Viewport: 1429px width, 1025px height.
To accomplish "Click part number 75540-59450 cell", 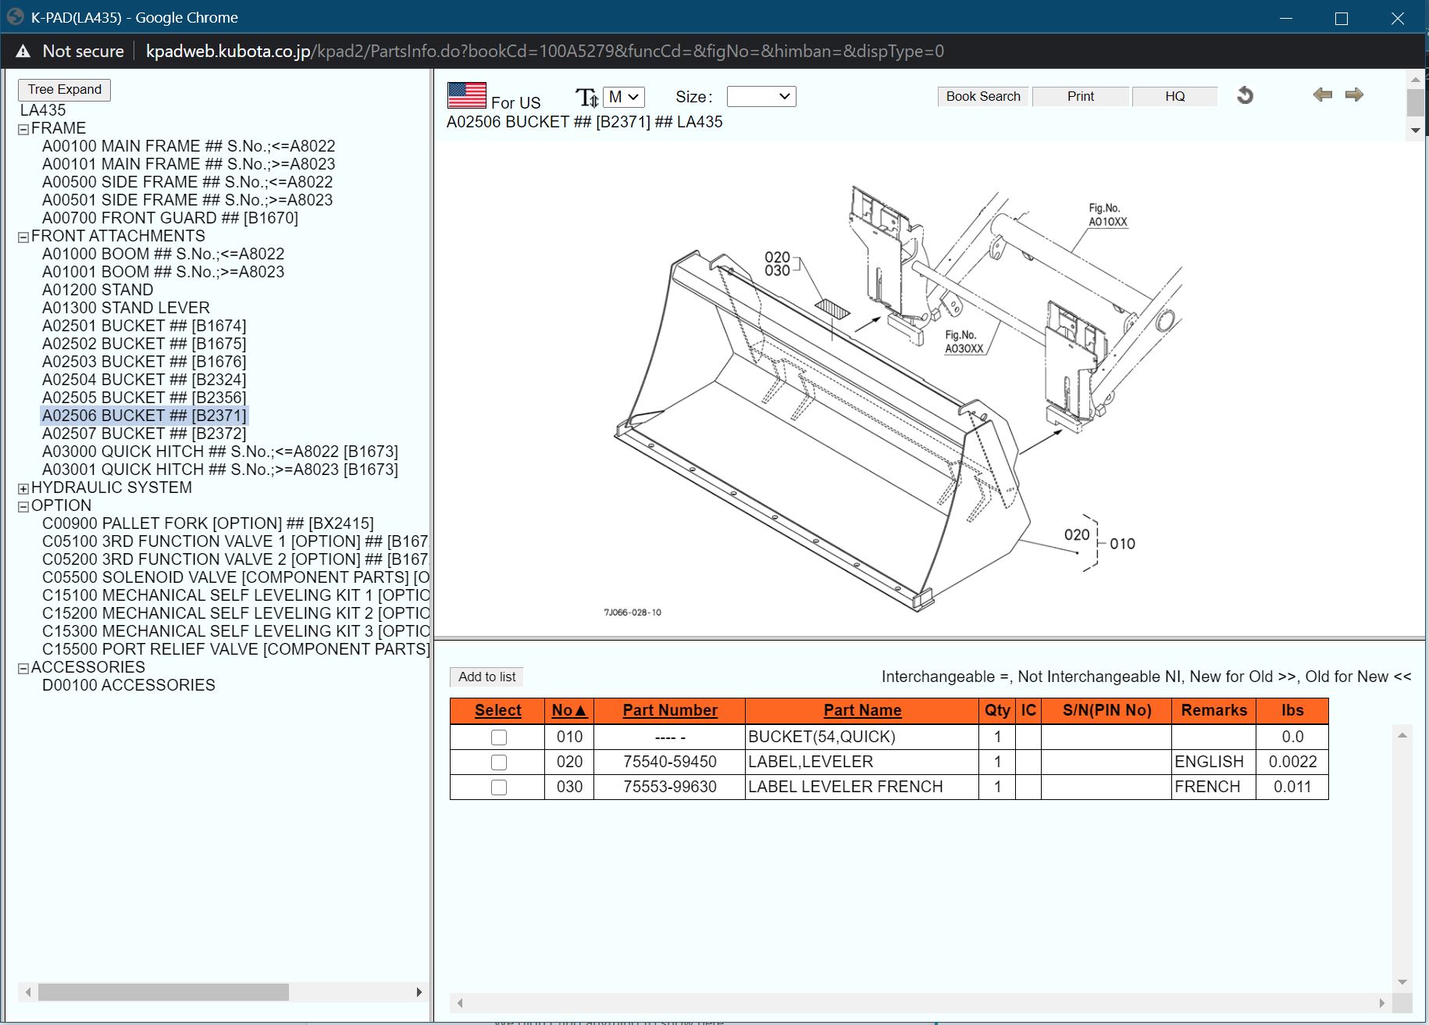I will point(669,762).
